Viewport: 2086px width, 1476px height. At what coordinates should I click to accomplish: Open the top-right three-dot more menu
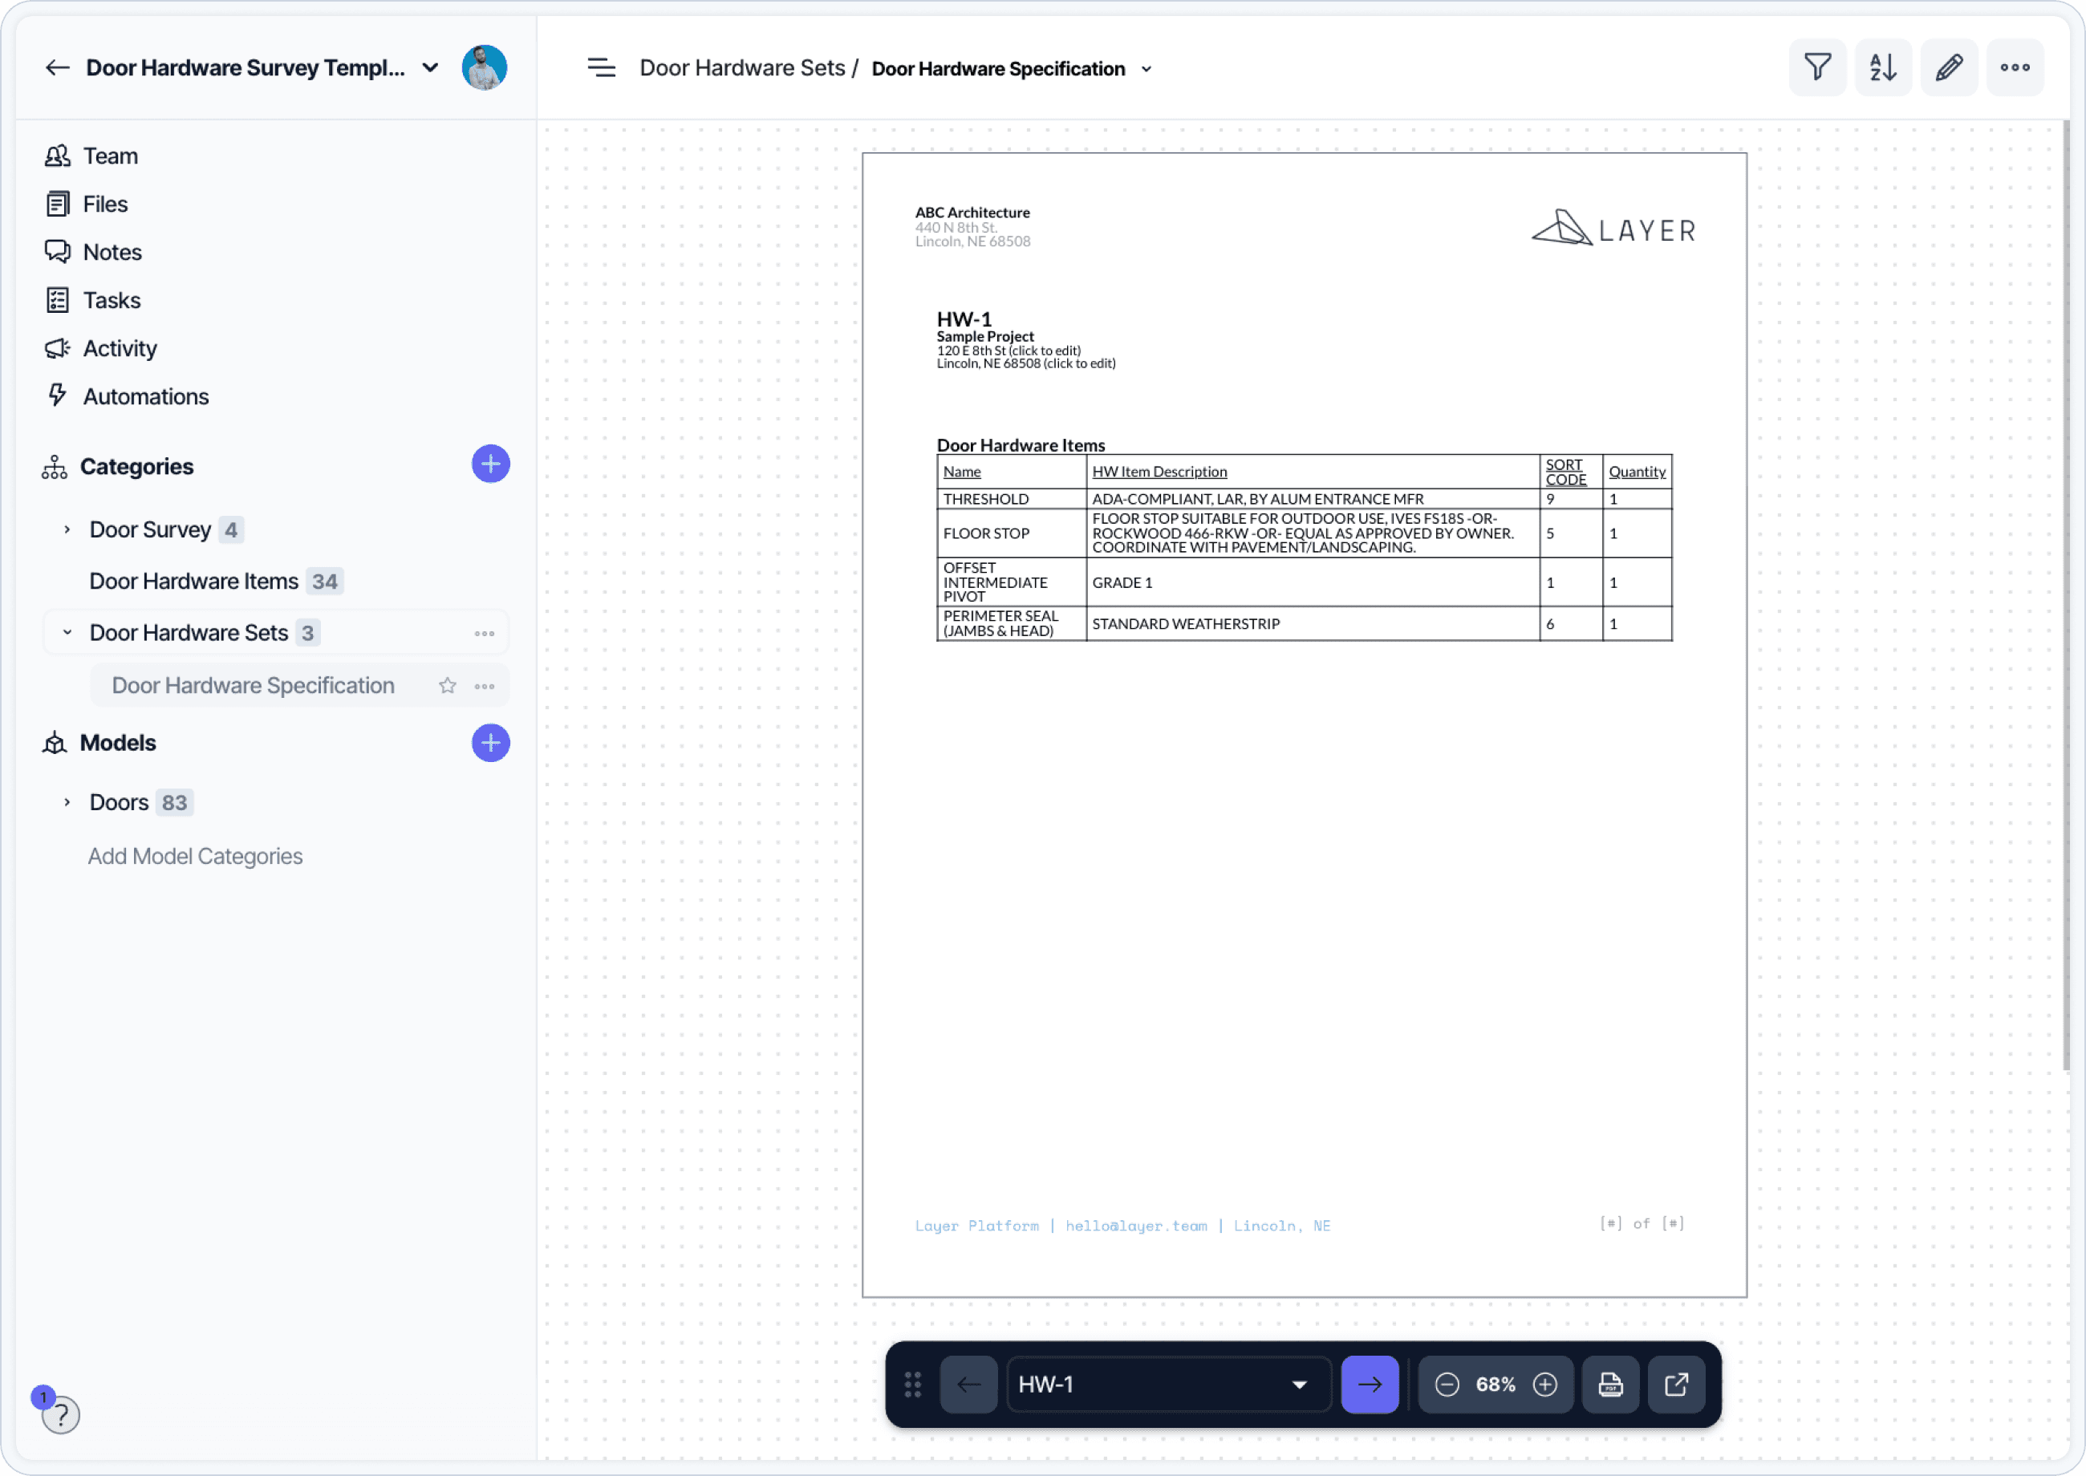[x=2015, y=67]
